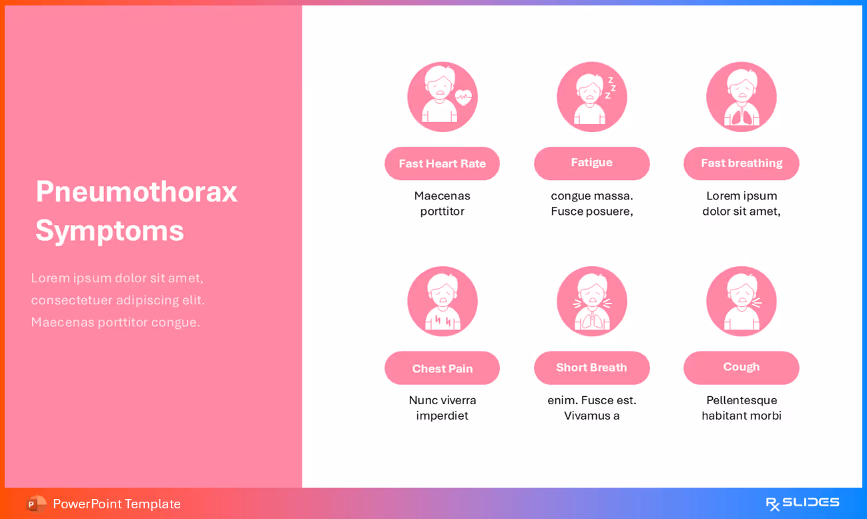Viewport: 867px width, 519px height.
Task: Click the RxSlides logo icon
Action: [772, 502]
